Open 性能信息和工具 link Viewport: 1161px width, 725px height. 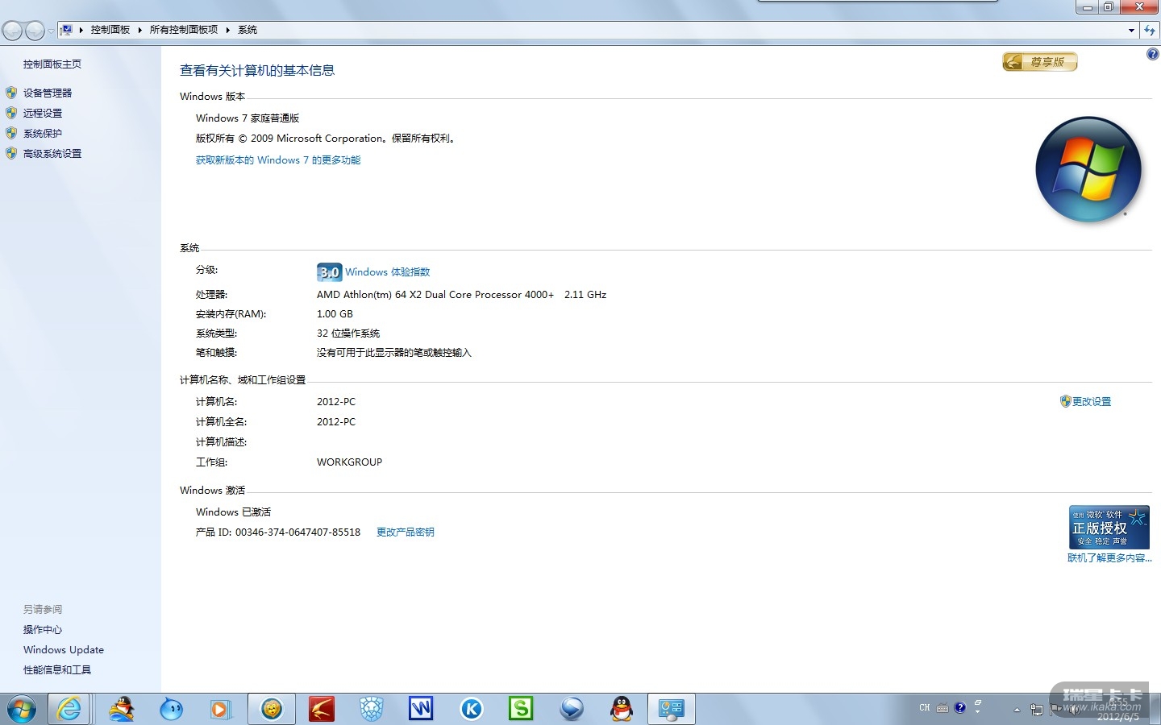57,670
